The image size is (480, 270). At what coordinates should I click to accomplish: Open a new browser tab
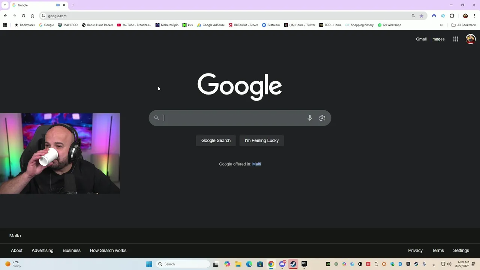pyautogui.click(x=73, y=5)
